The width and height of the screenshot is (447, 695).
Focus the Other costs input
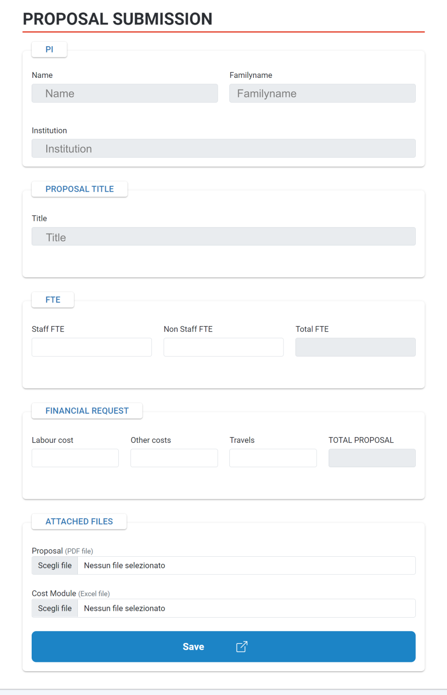174,458
